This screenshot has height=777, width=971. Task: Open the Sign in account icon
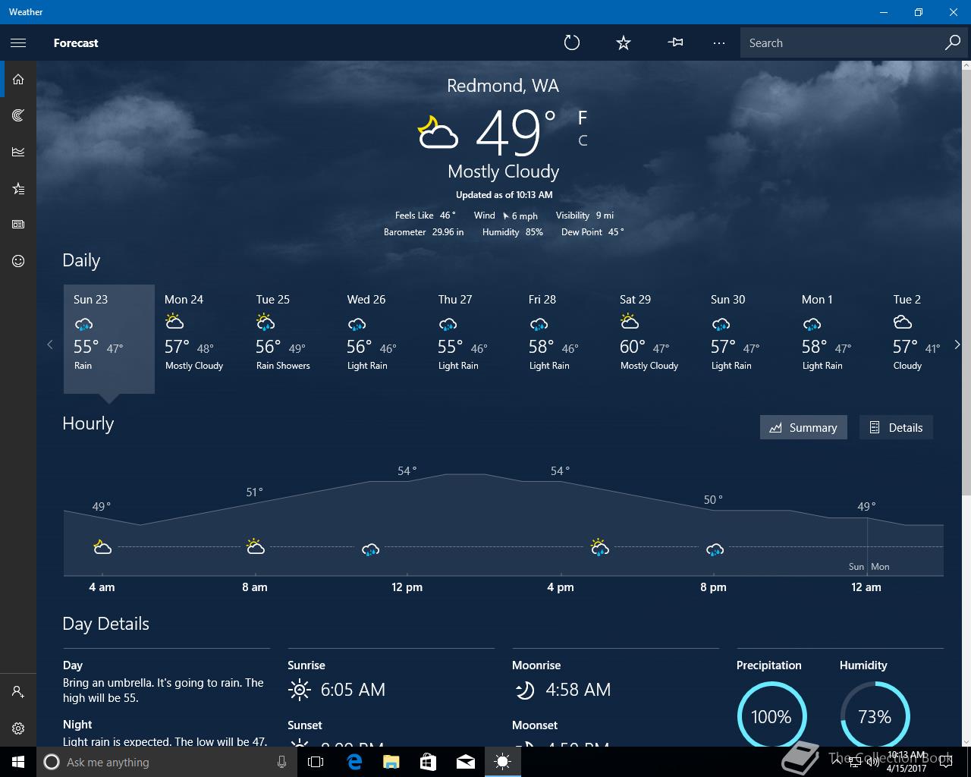point(18,692)
